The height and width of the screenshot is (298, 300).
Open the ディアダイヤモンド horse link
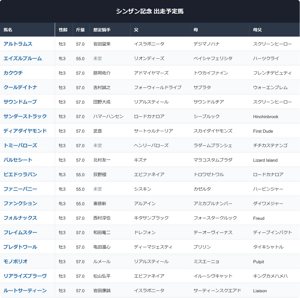click(25, 131)
